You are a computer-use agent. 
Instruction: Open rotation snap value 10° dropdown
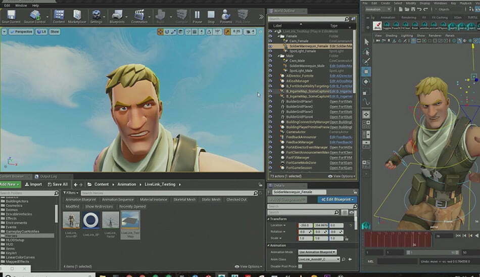[x=217, y=31]
